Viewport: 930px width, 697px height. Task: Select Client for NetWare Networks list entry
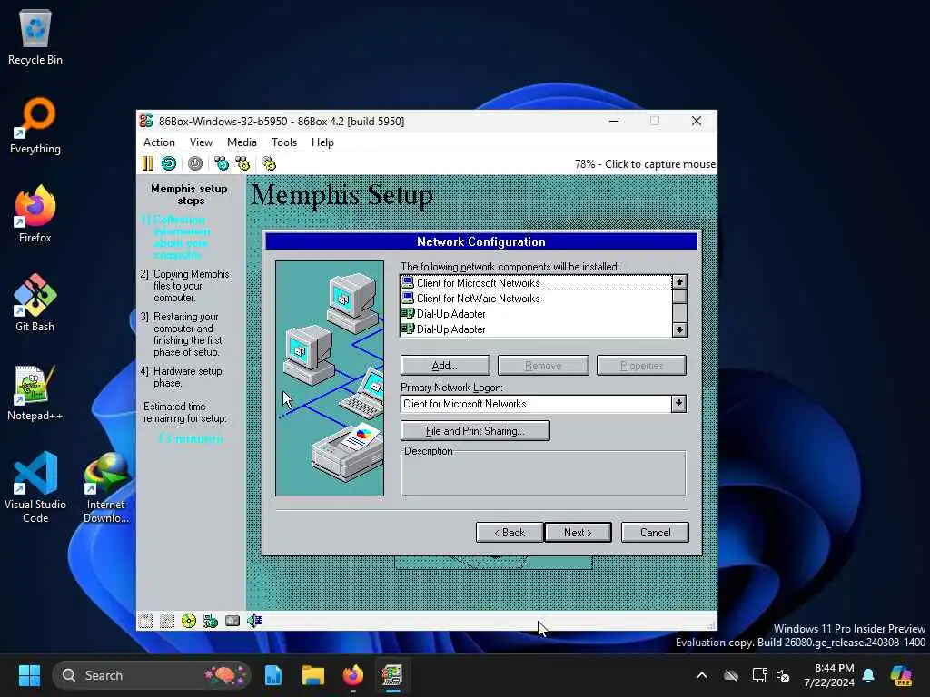pyautogui.click(x=536, y=298)
